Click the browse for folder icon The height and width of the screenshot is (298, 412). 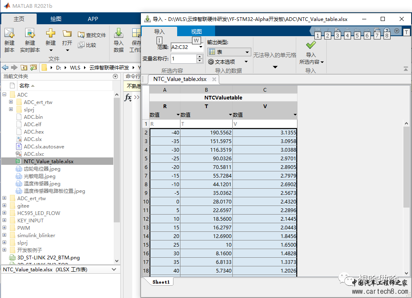[x=33, y=68]
